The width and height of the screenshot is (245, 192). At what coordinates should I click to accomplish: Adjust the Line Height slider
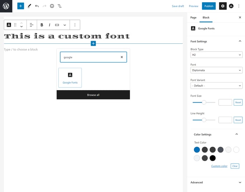click(x=204, y=120)
